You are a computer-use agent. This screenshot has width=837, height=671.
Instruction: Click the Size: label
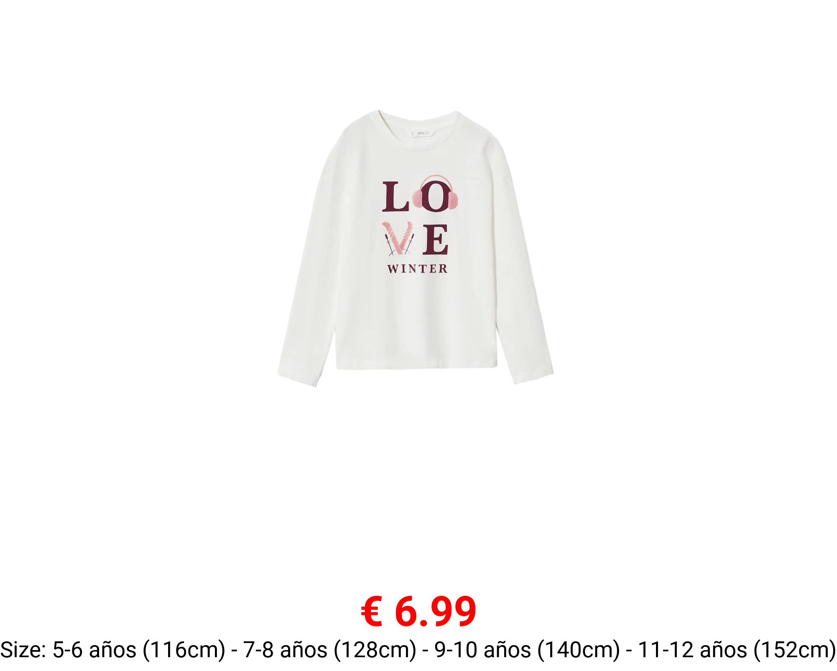click(24, 650)
